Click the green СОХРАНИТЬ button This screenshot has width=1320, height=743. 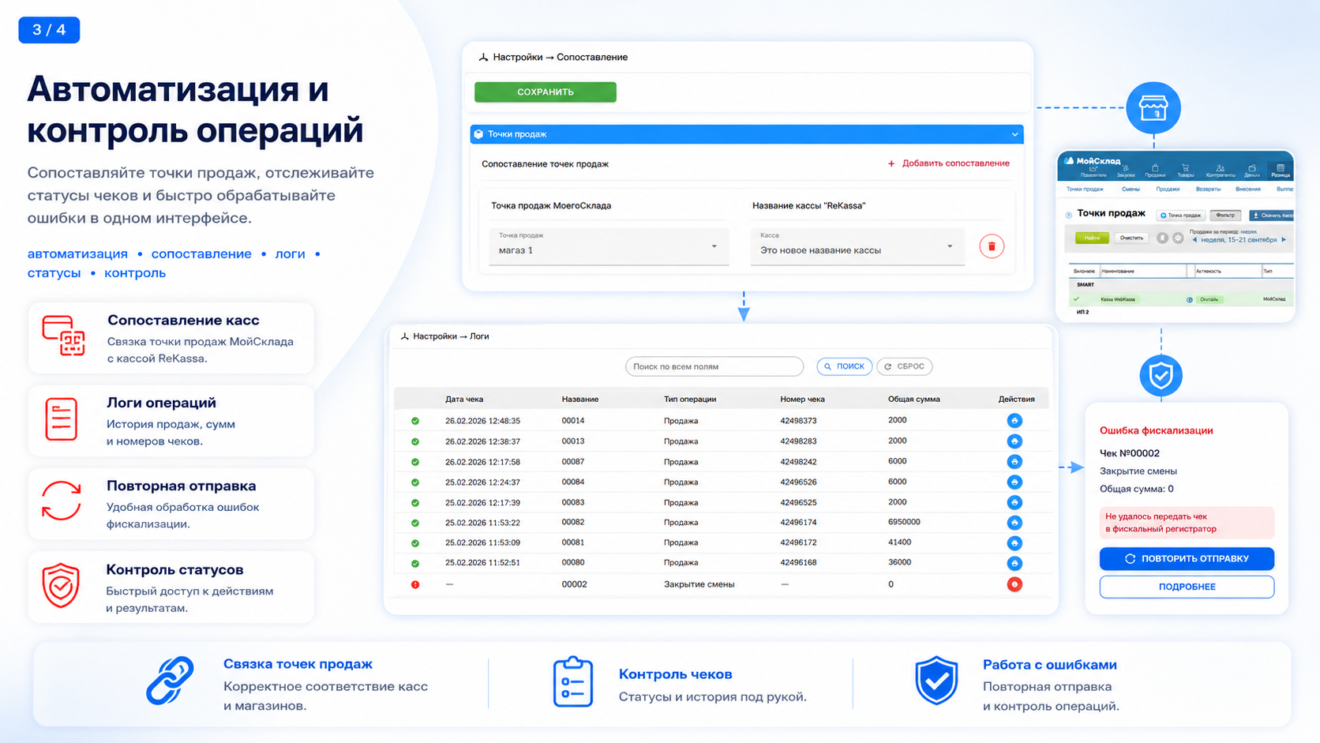(546, 92)
